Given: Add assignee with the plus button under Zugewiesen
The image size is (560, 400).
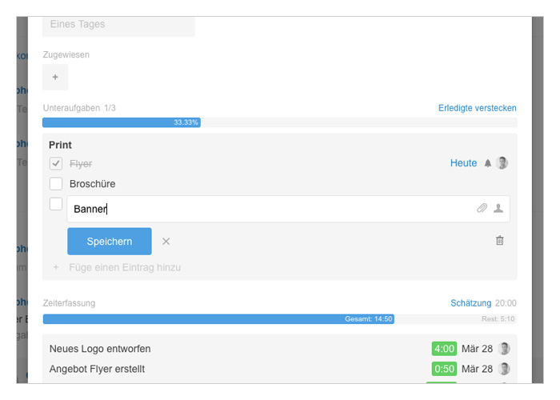Looking at the screenshot, I should [55, 77].
